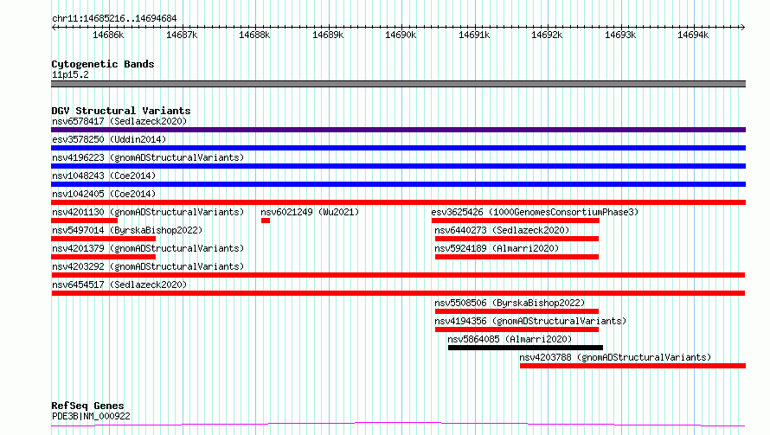This screenshot has height=435, width=770.
Task: Click the 14688k ruler tick label
Action: 254,35
